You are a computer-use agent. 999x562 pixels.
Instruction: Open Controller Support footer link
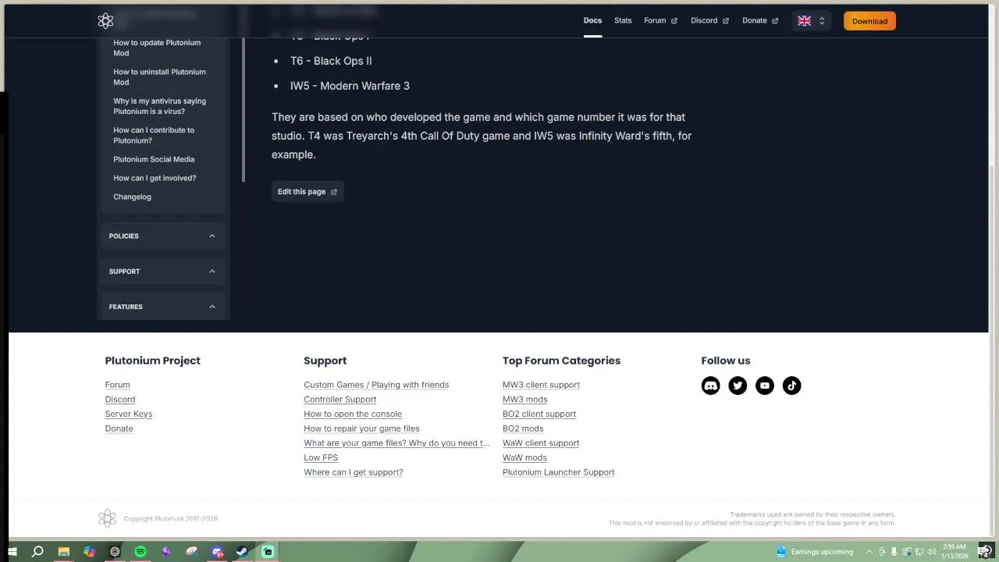340,400
